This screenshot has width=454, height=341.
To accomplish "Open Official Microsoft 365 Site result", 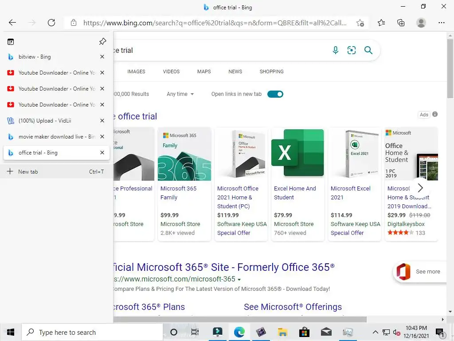I will (x=224, y=267).
